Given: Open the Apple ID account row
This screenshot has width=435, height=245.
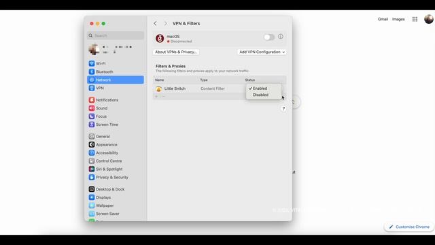Looking at the screenshot, I should 116,50.
